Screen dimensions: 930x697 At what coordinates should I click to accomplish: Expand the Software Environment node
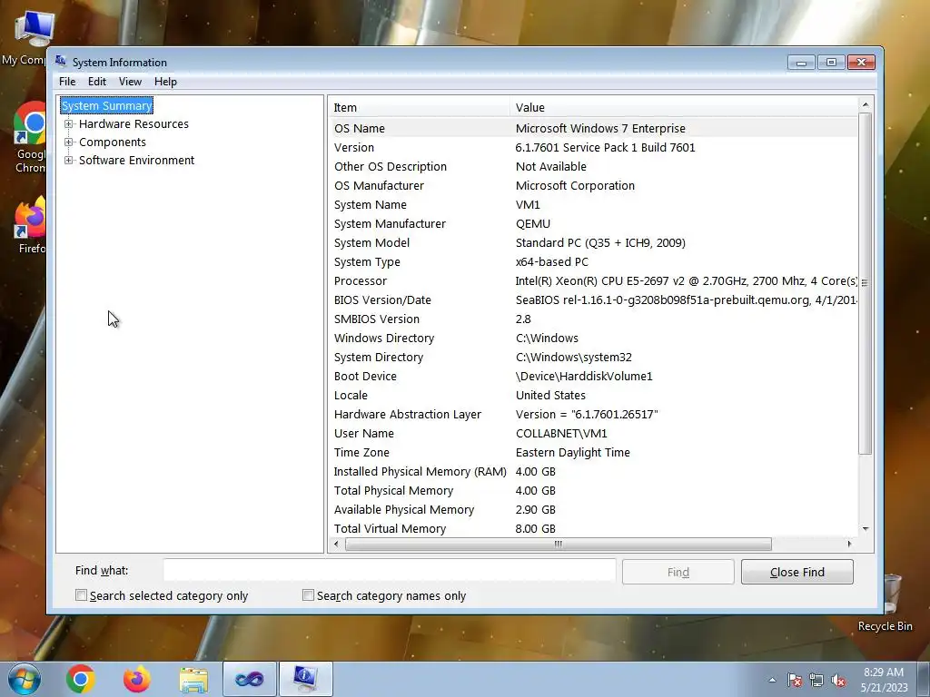(68, 160)
